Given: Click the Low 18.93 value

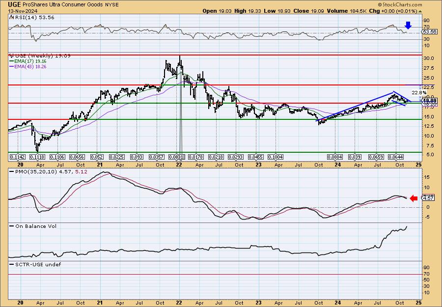Looking at the screenshot, I should pos(277,11).
